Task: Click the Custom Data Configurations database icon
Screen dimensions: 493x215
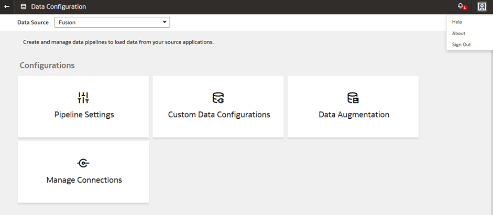Action: click(x=218, y=98)
